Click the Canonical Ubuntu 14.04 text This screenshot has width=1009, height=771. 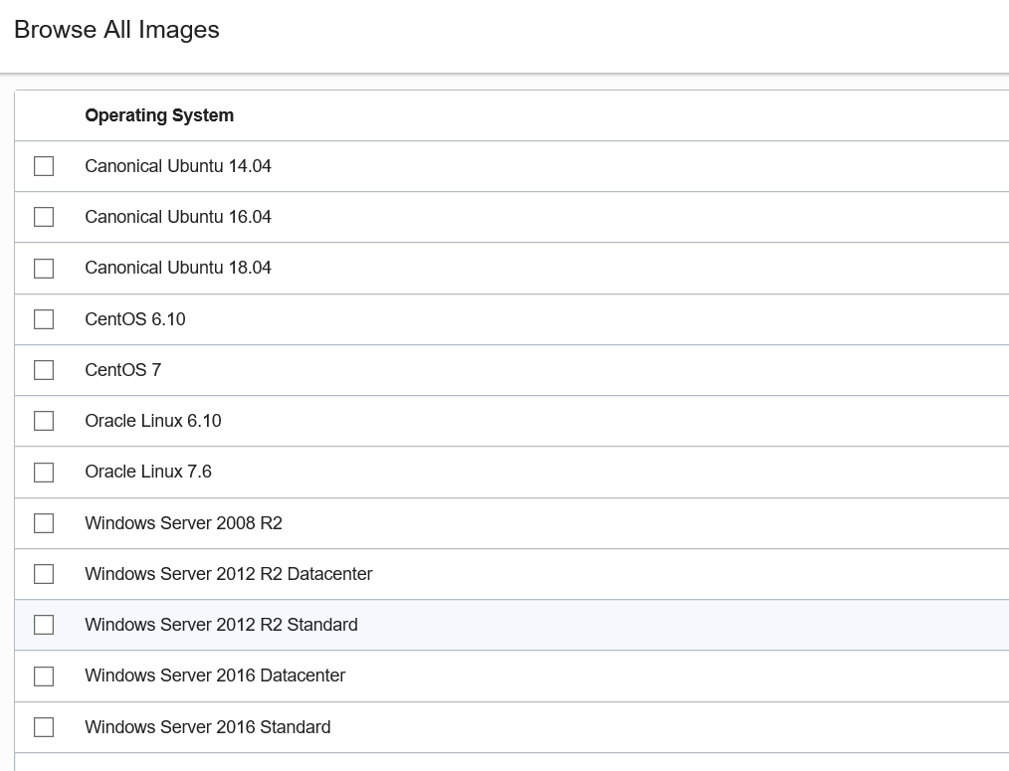pos(177,166)
